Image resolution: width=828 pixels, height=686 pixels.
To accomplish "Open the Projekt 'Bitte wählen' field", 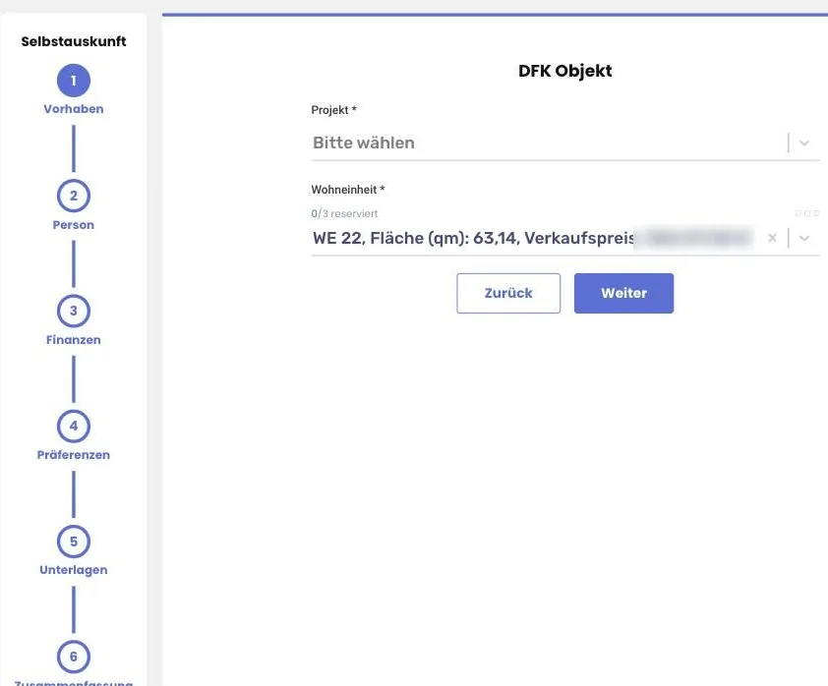I will [x=565, y=143].
